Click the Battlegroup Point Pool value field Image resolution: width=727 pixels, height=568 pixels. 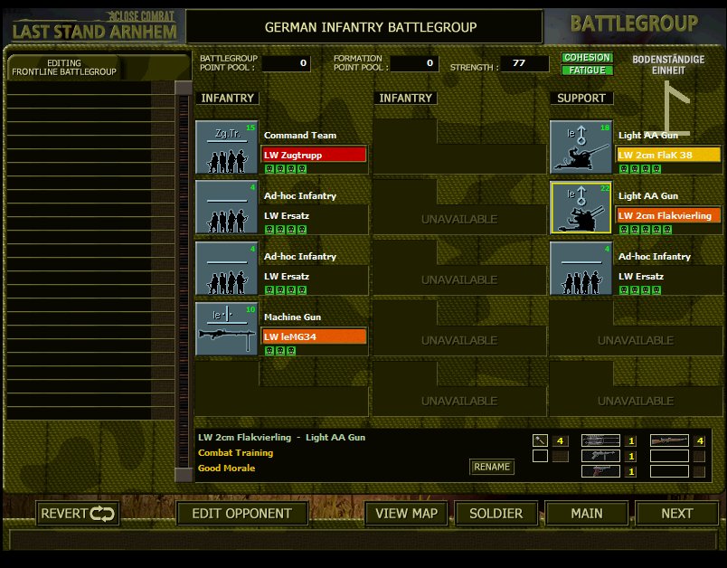pyautogui.click(x=286, y=63)
